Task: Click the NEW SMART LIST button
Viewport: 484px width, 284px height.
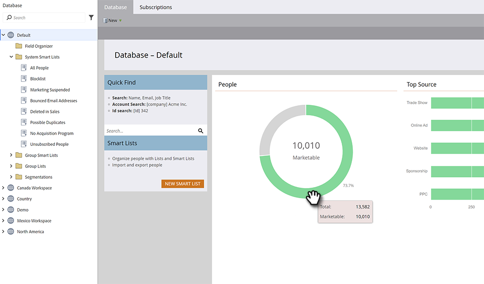Action: [182, 184]
